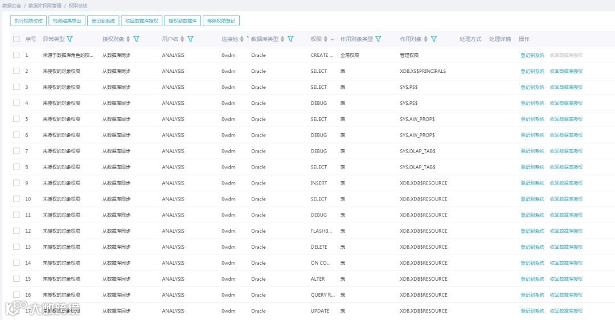
Task: Click 登记到系统 link in FLASHB... row
Action: coord(532,231)
